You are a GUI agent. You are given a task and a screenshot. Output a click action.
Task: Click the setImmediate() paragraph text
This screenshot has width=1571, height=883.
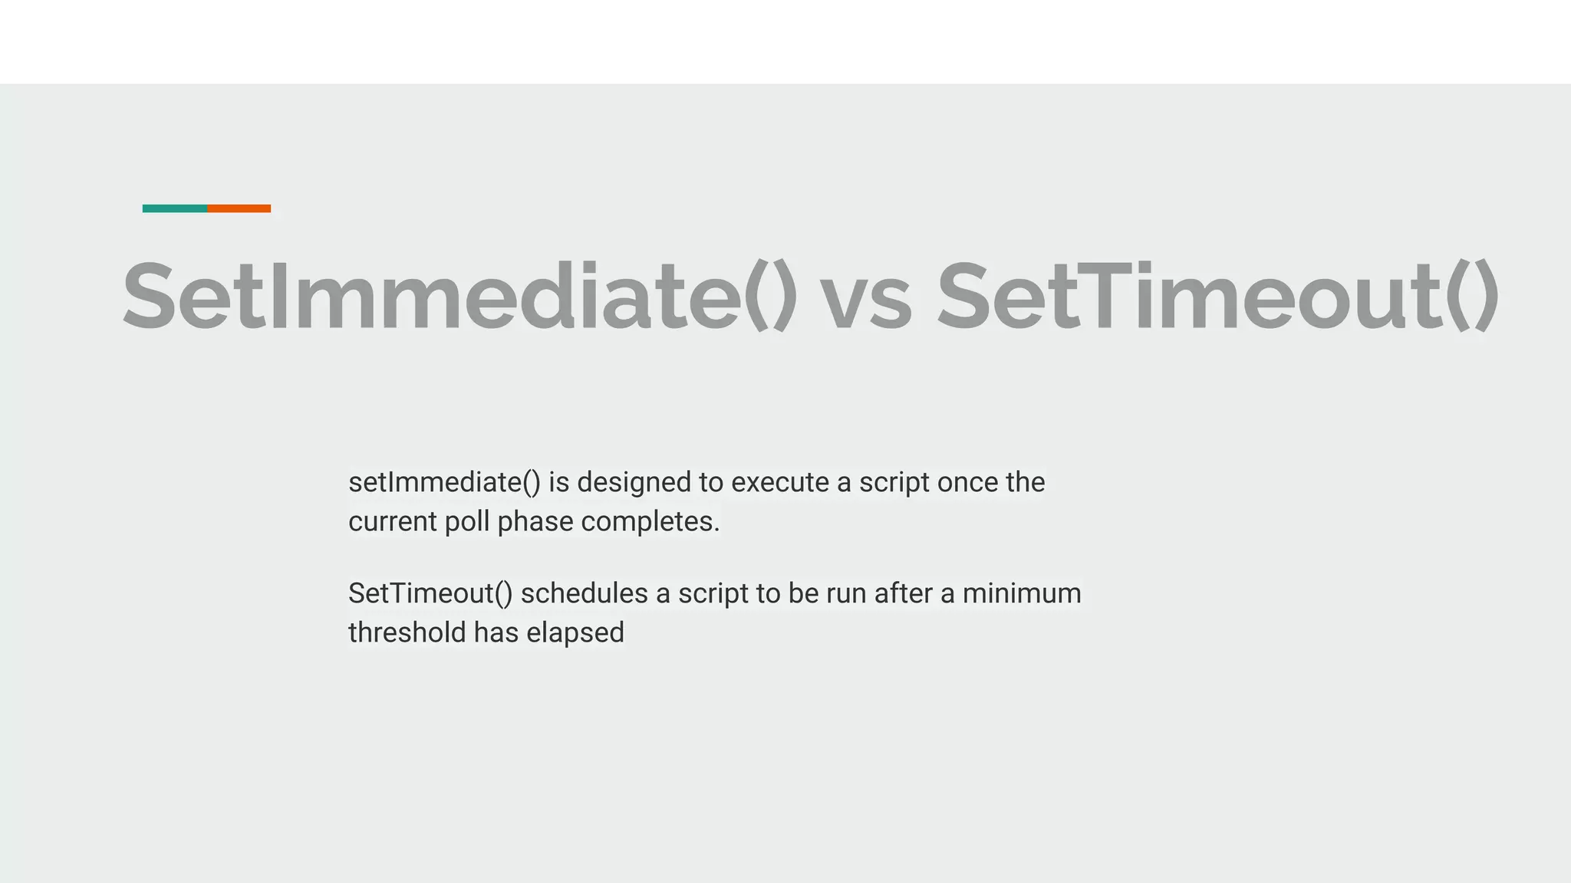[697, 501]
